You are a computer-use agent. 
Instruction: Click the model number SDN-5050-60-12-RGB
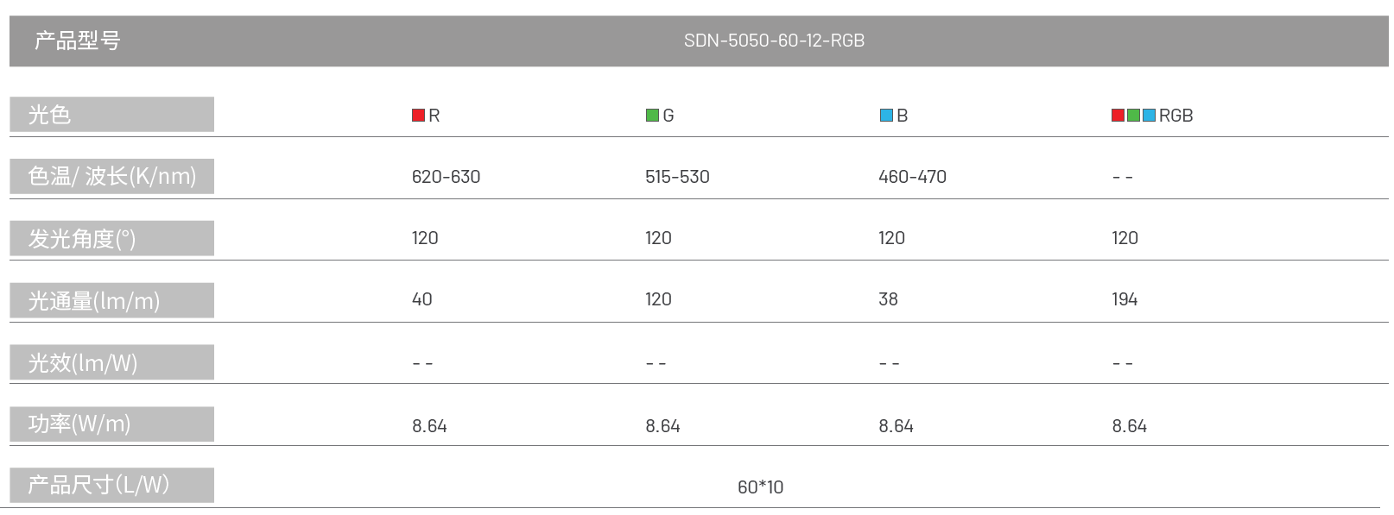click(x=774, y=41)
